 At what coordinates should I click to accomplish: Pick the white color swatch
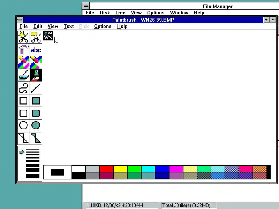coord(78,169)
